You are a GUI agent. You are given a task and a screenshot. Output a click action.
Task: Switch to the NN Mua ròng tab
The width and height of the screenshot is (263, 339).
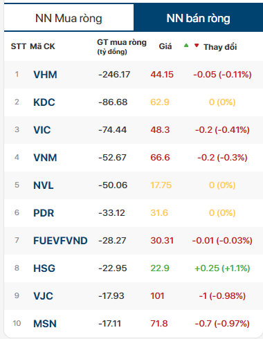pyautogui.click(x=69, y=18)
